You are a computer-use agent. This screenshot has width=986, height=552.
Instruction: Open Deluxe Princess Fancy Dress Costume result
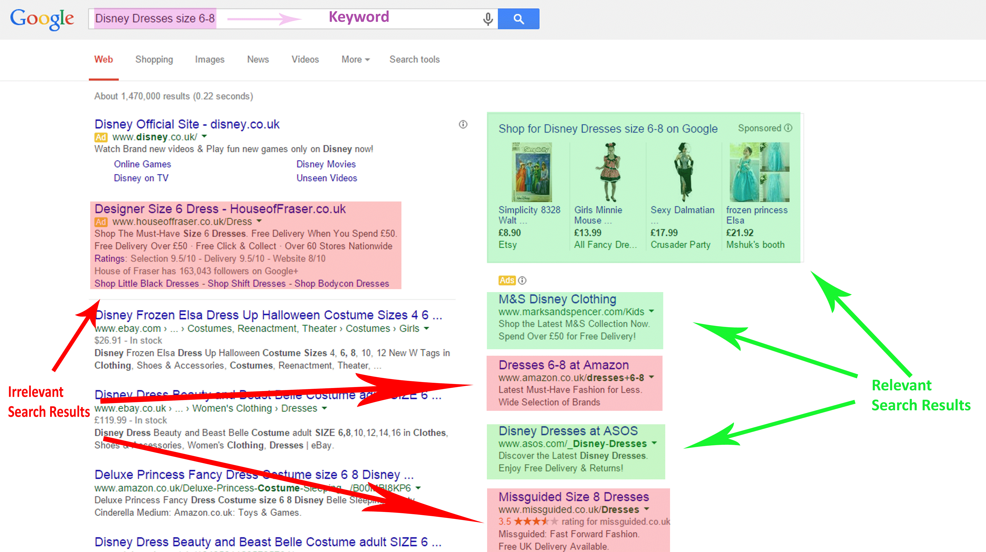254,474
